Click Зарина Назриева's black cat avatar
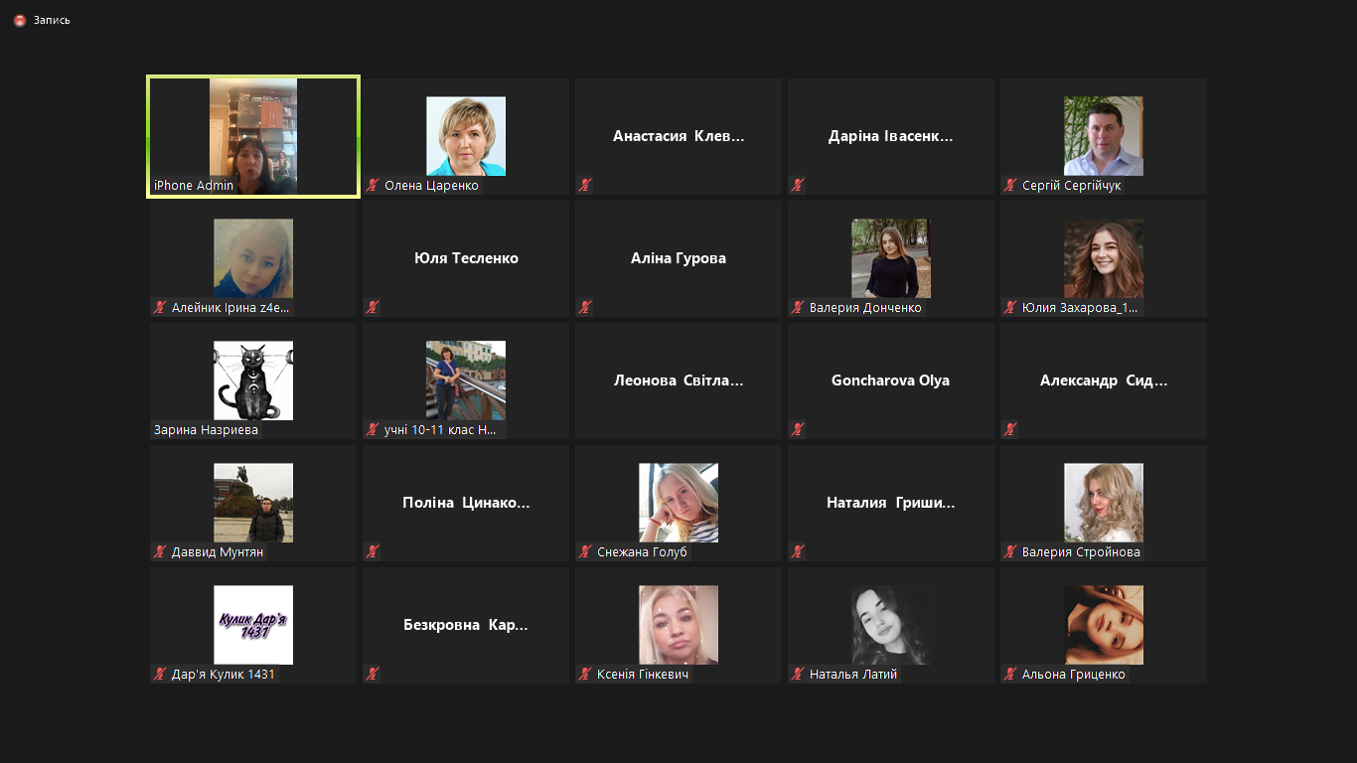This screenshot has width=1357, height=763. pyautogui.click(x=253, y=381)
